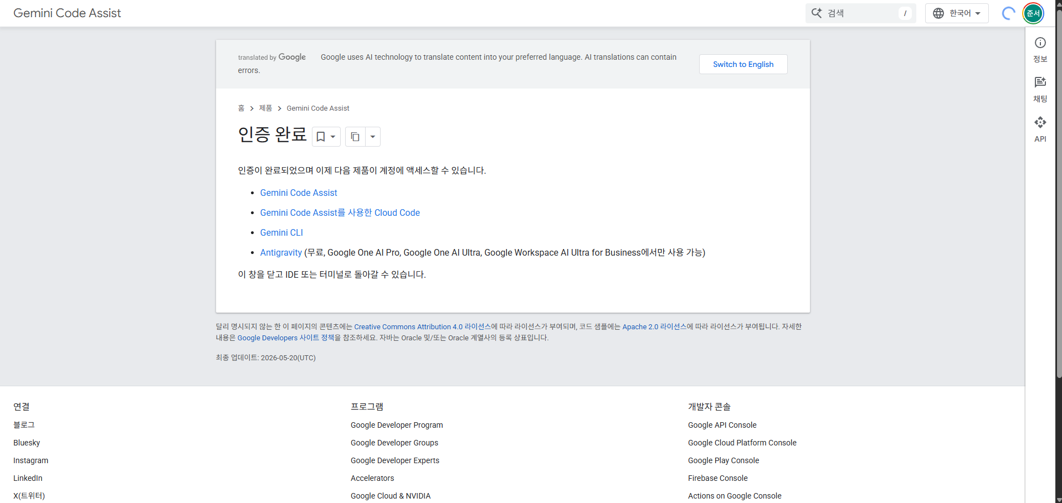This screenshot has width=1062, height=503.
Task: Click the 검색 search field
Action: tap(861, 13)
